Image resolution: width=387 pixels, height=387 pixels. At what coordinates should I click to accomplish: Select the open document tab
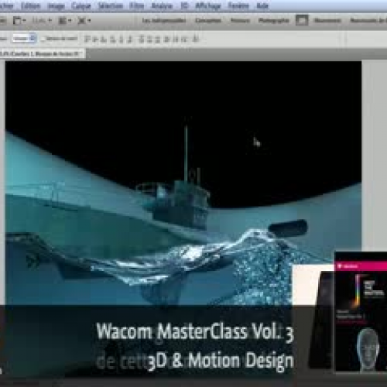click(x=42, y=53)
